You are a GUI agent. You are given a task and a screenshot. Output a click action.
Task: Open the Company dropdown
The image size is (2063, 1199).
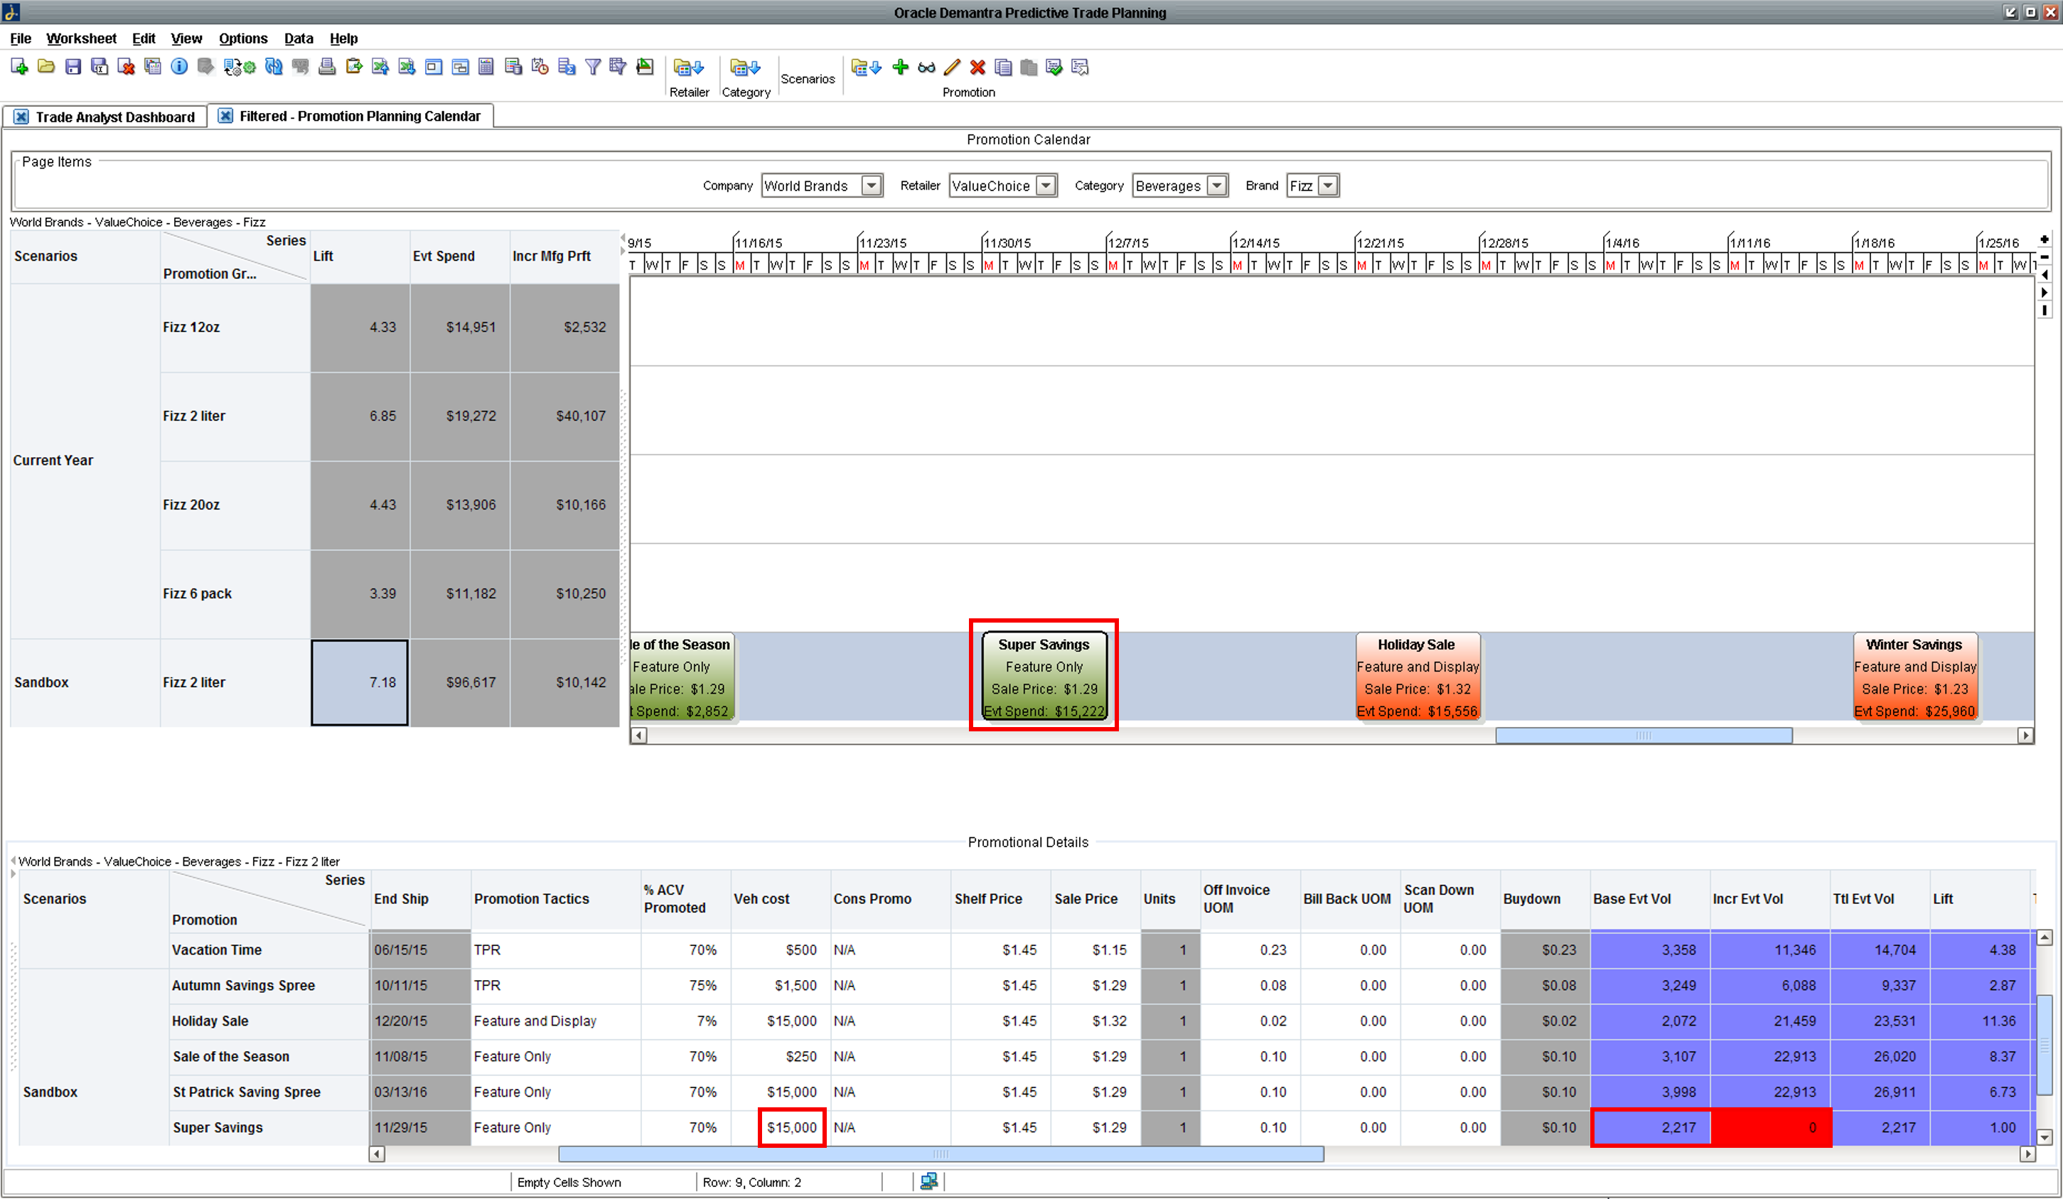click(871, 186)
